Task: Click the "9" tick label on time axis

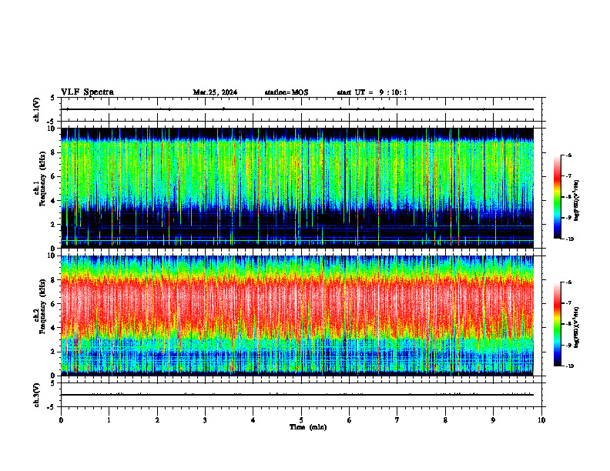Action: click(493, 420)
